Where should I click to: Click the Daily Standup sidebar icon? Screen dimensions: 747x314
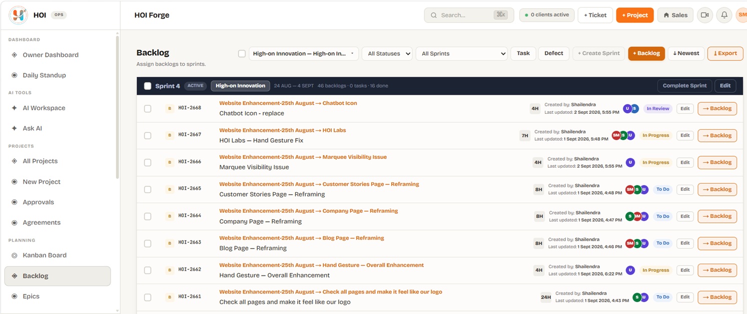(15, 75)
